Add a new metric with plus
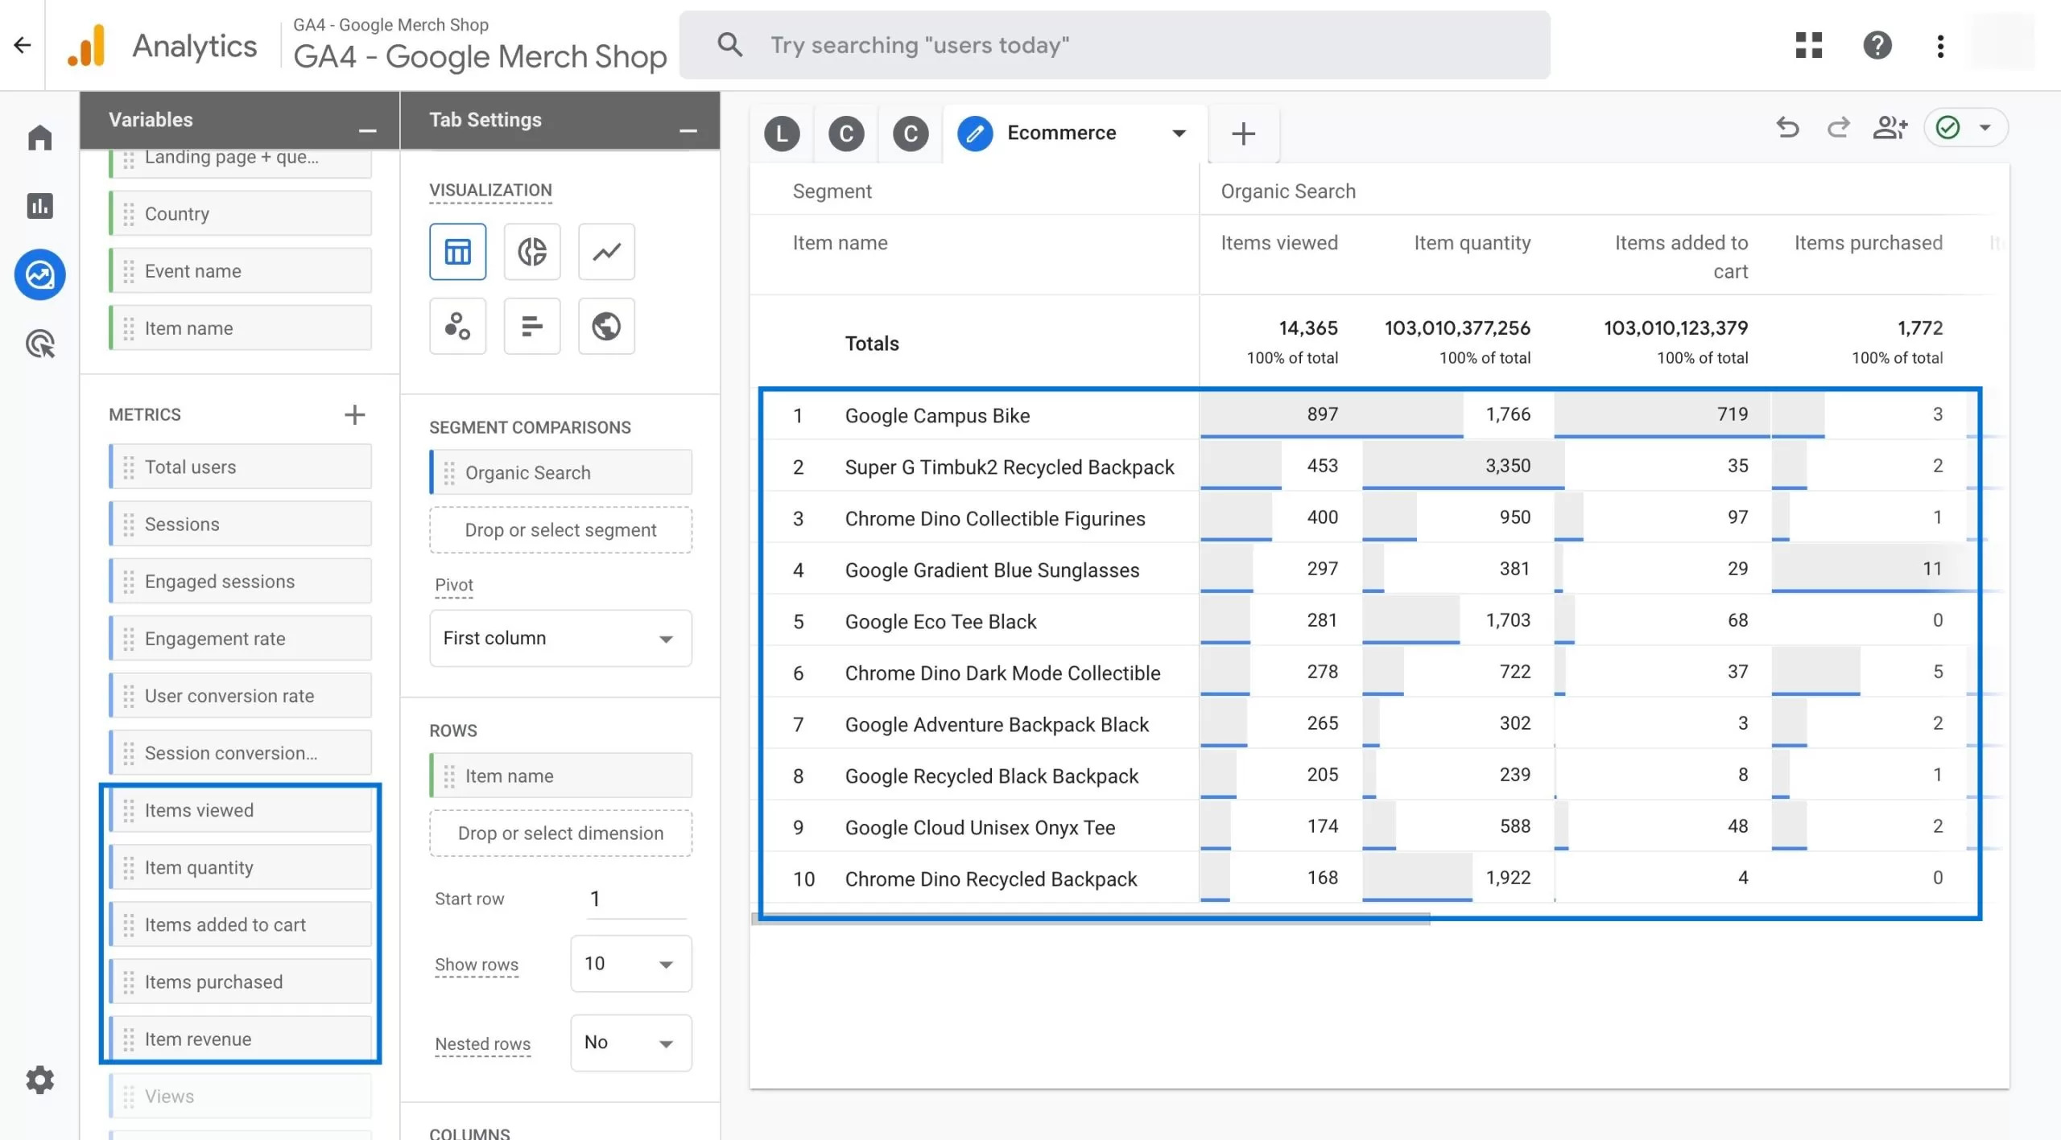The width and height of the screenshot is (2061, 1140). click(354, 414)
